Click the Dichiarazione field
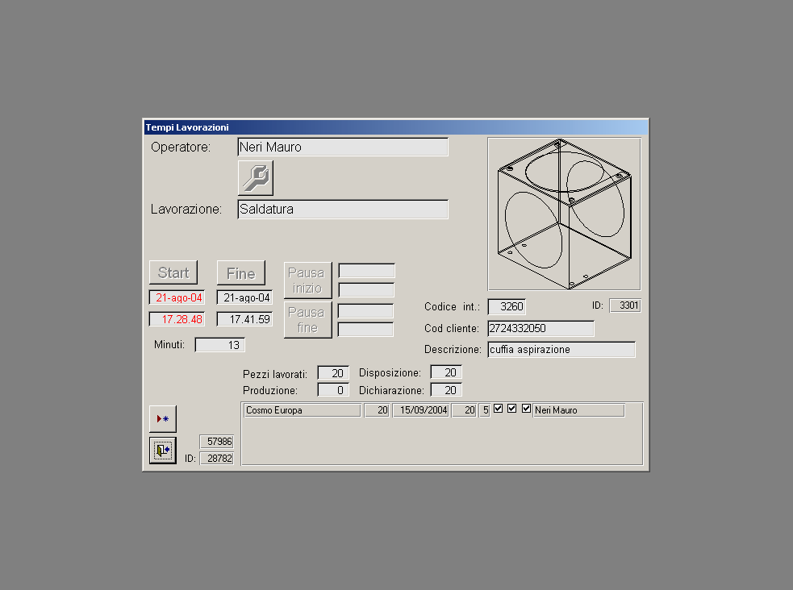This screenshot has height=590, width=793. tap(446, 390)
